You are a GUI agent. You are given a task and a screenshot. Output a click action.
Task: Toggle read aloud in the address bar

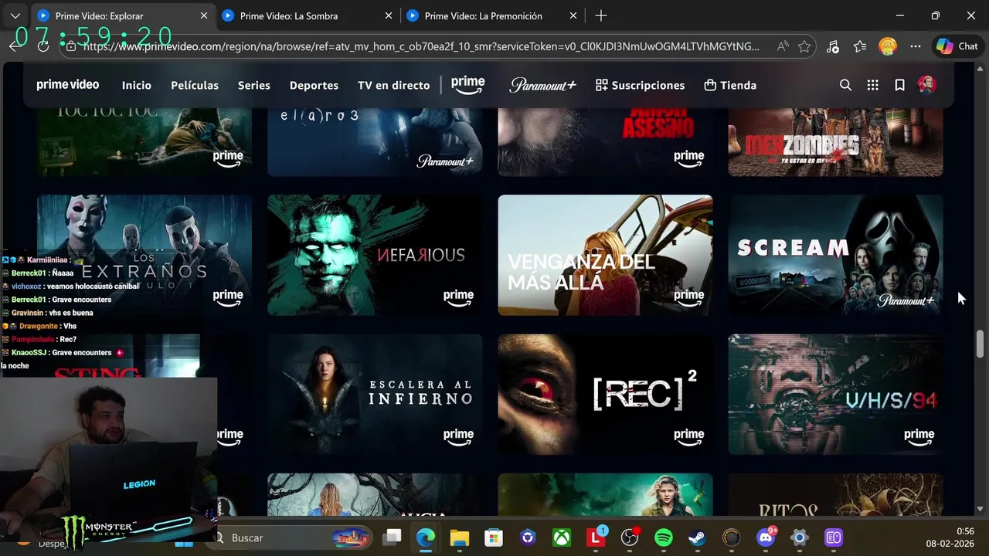tap(783, 46)
